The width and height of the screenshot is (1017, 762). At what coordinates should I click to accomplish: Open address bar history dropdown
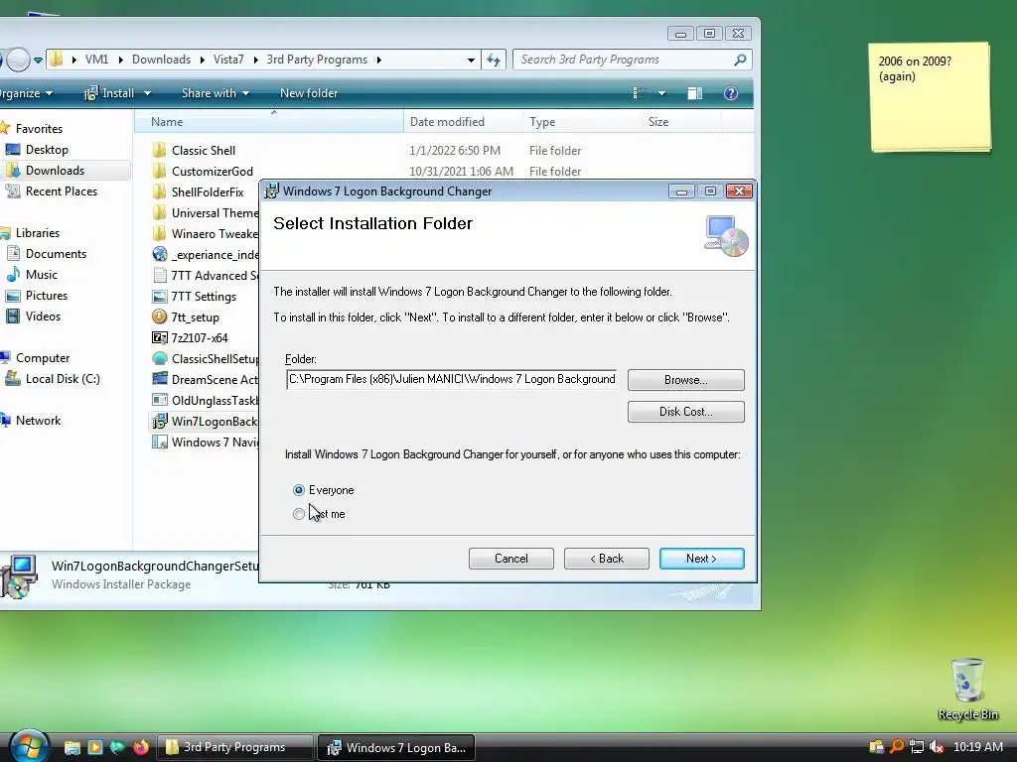[x=471, y=60]
